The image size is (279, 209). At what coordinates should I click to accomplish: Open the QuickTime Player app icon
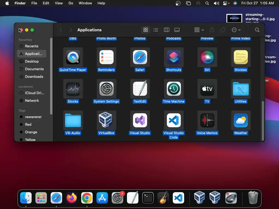tap(73, 57)
